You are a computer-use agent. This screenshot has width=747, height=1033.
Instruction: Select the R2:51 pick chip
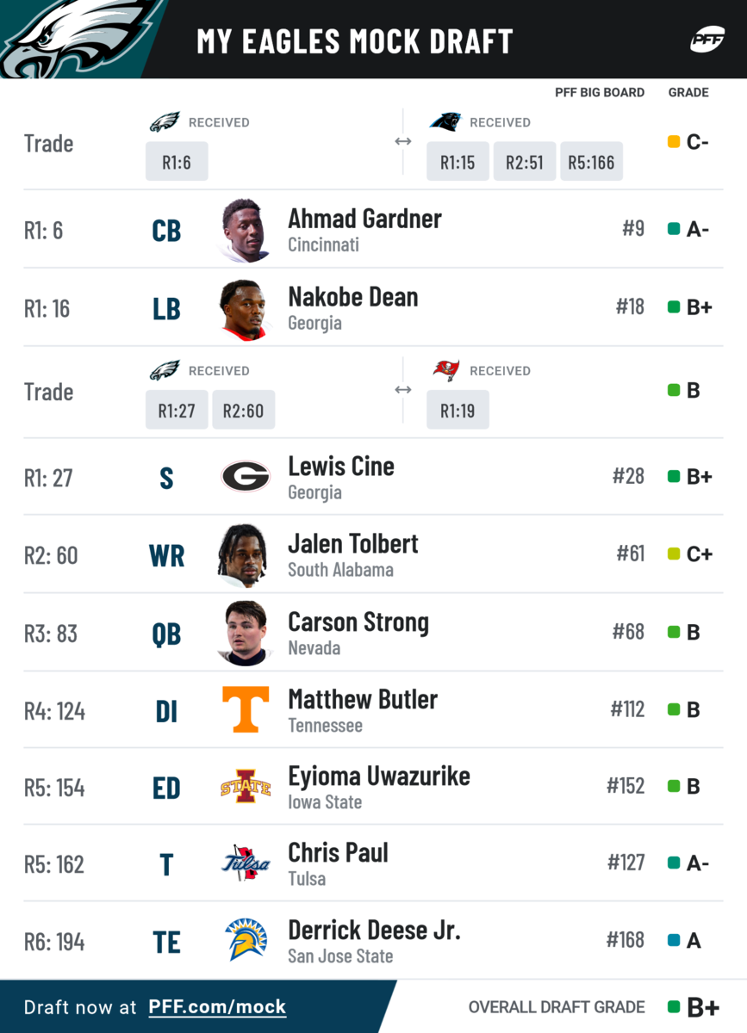525,162
